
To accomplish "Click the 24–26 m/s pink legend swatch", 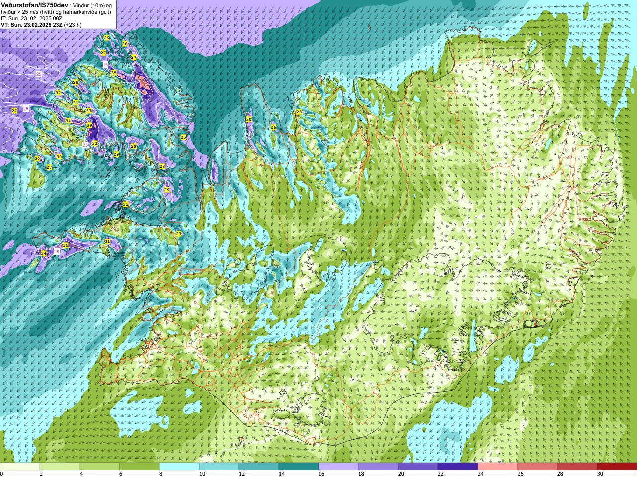I will (498, 466).
